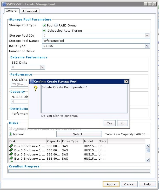The image size is (159, 190).
Task: Open the SSD Disks count dropdown
Action: 42,67
